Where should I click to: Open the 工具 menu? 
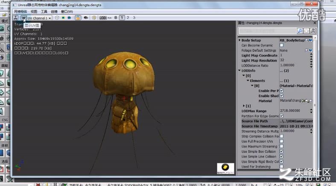coord(44,11)
